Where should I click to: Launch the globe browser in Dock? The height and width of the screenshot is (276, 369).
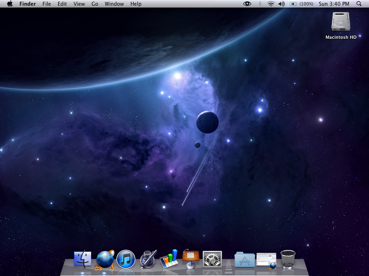tap(105, 259)
